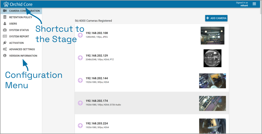Open the thumbnail of camera 192.168.202.174
The height and width of the screenshot is (134, 262).
point(212,103)
